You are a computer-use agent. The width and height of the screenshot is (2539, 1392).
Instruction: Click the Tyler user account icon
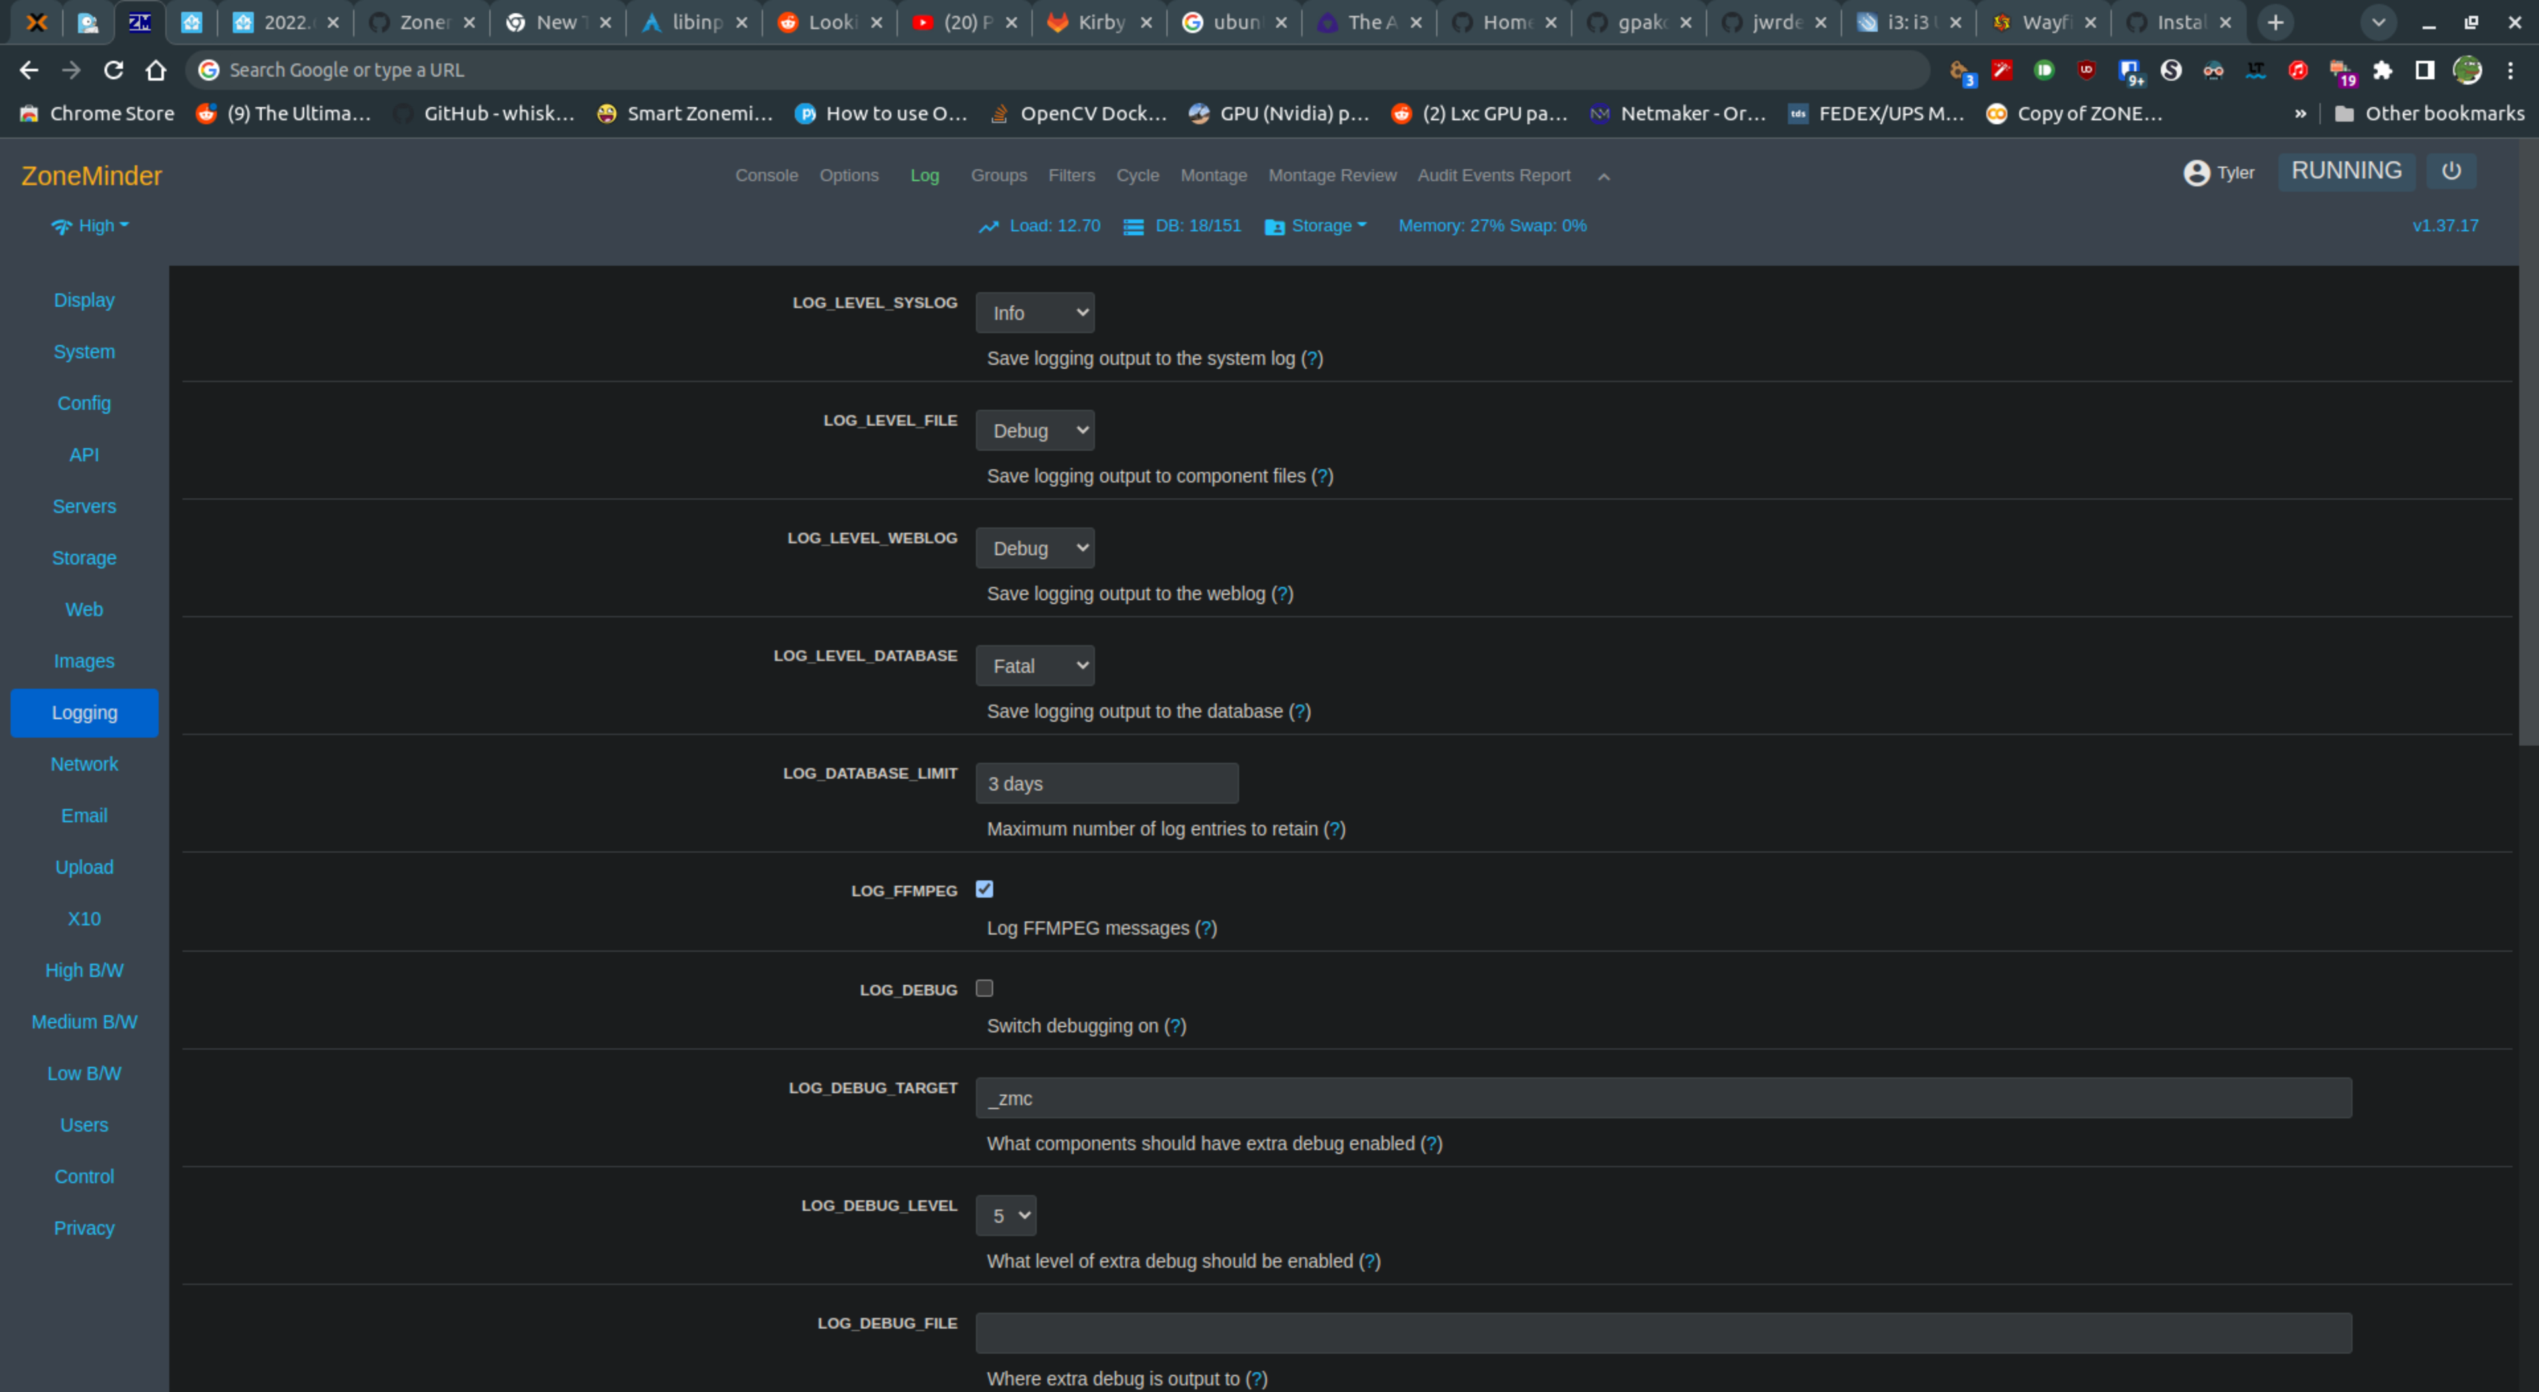[2196, 173]
